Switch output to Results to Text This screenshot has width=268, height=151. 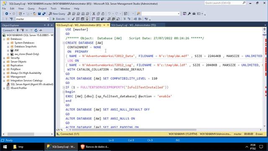(x=109, y=19)
